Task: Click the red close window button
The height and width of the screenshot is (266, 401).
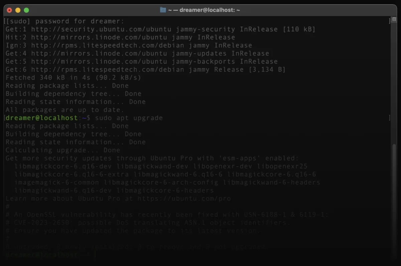Action: coord(9,10)
